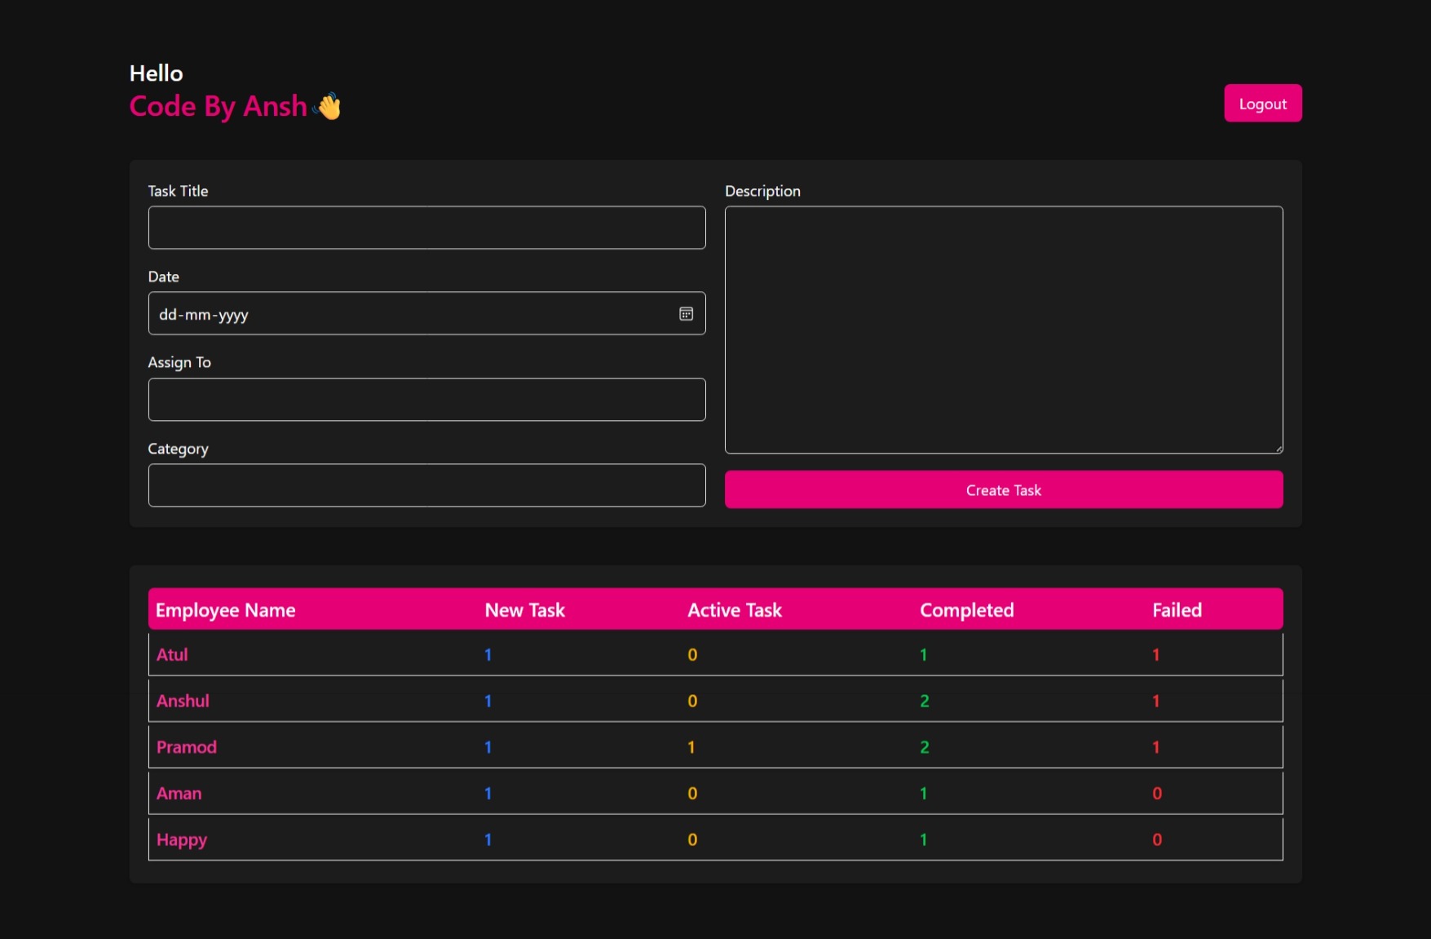
Task: Select employee Atul in the table
Action: (x=172, y=654)
